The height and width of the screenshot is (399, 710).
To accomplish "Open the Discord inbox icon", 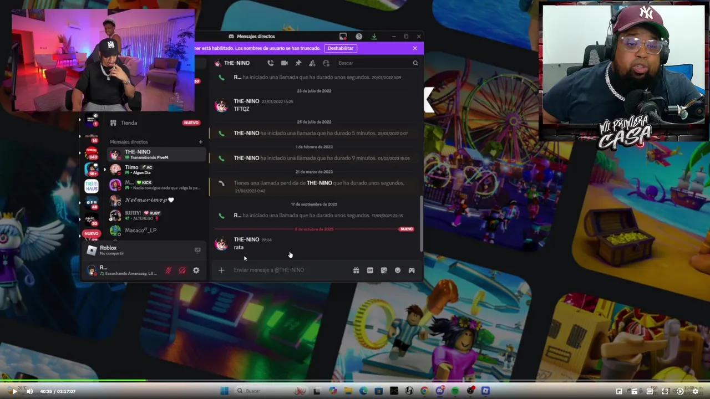I will point(343,37).
